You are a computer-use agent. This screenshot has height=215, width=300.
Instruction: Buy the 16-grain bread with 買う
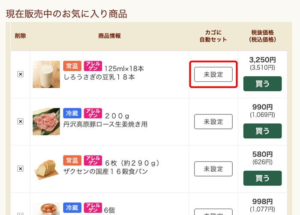(x=262, y=178)
